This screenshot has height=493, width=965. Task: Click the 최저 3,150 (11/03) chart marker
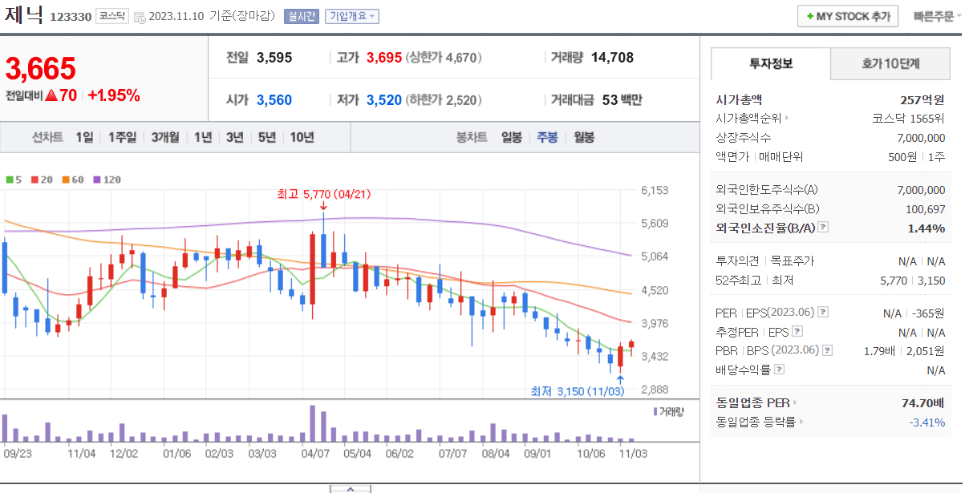[x=578, y=391]
